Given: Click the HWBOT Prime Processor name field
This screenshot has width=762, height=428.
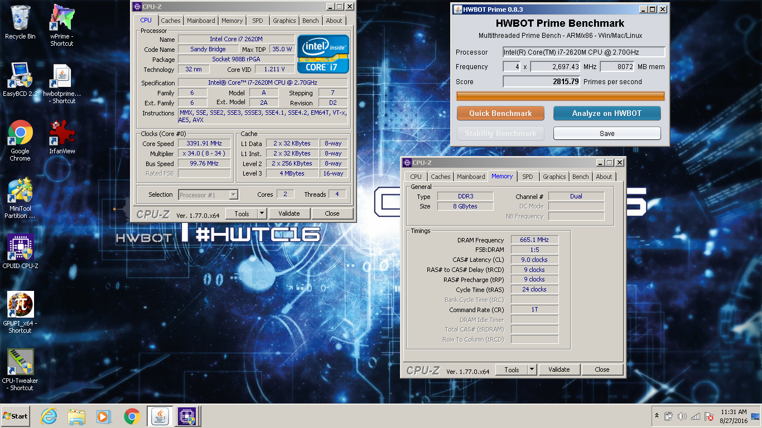Looking at the screenshot, I should coord(584,52).
